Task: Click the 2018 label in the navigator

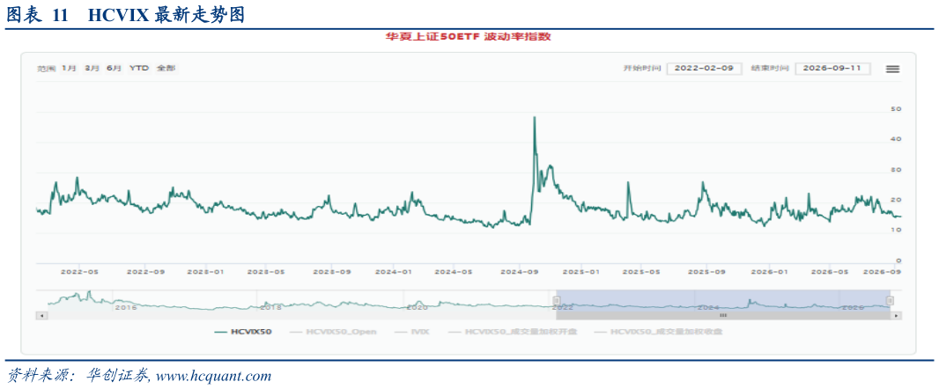Action: (271, 307)
